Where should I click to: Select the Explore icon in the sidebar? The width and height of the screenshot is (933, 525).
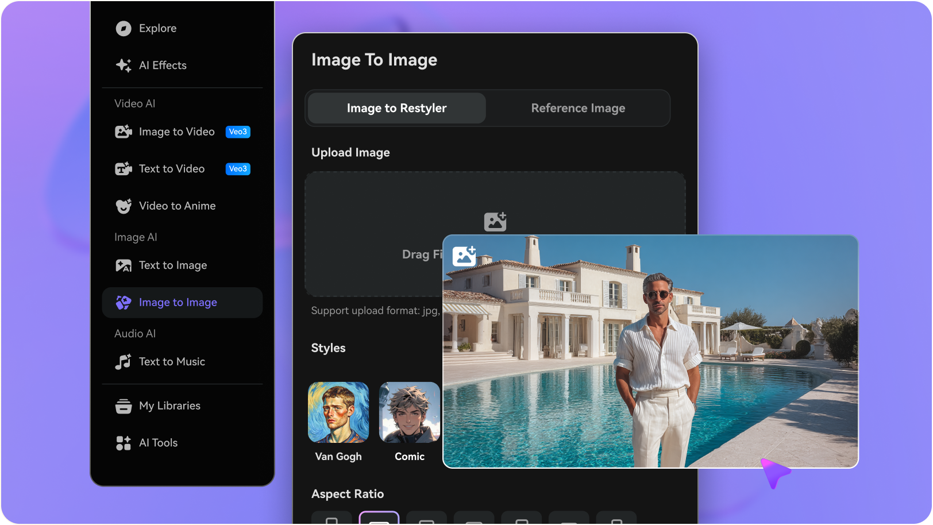point(125,28)
